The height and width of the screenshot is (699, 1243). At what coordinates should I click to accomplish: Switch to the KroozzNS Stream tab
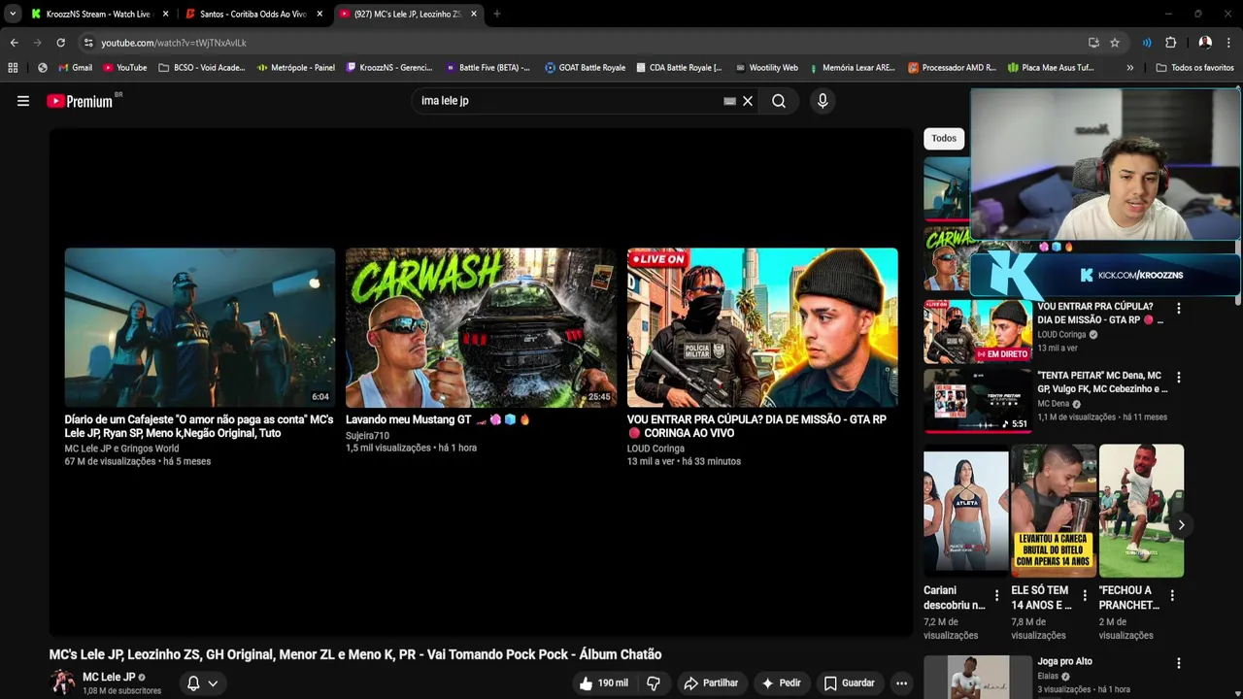(x=99, y=14)
